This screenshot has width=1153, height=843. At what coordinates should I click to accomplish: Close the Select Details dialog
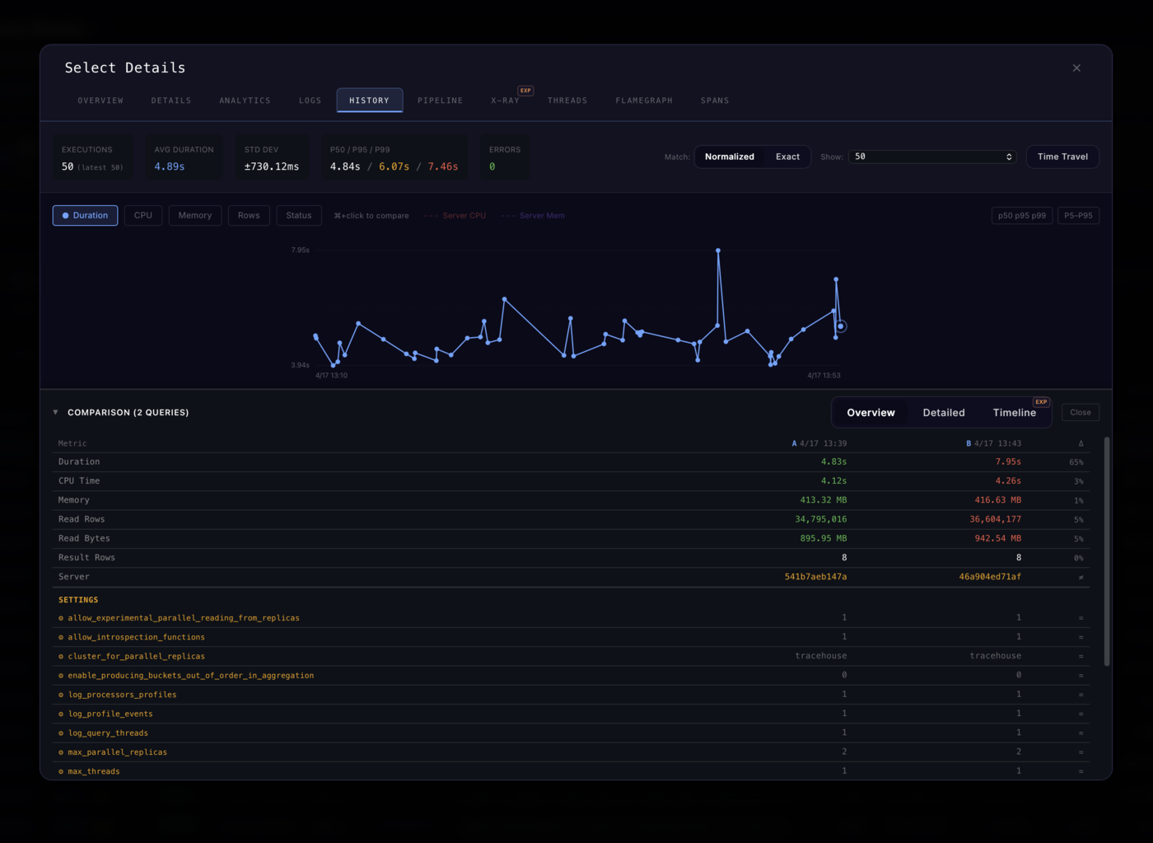pos(1076,68)
